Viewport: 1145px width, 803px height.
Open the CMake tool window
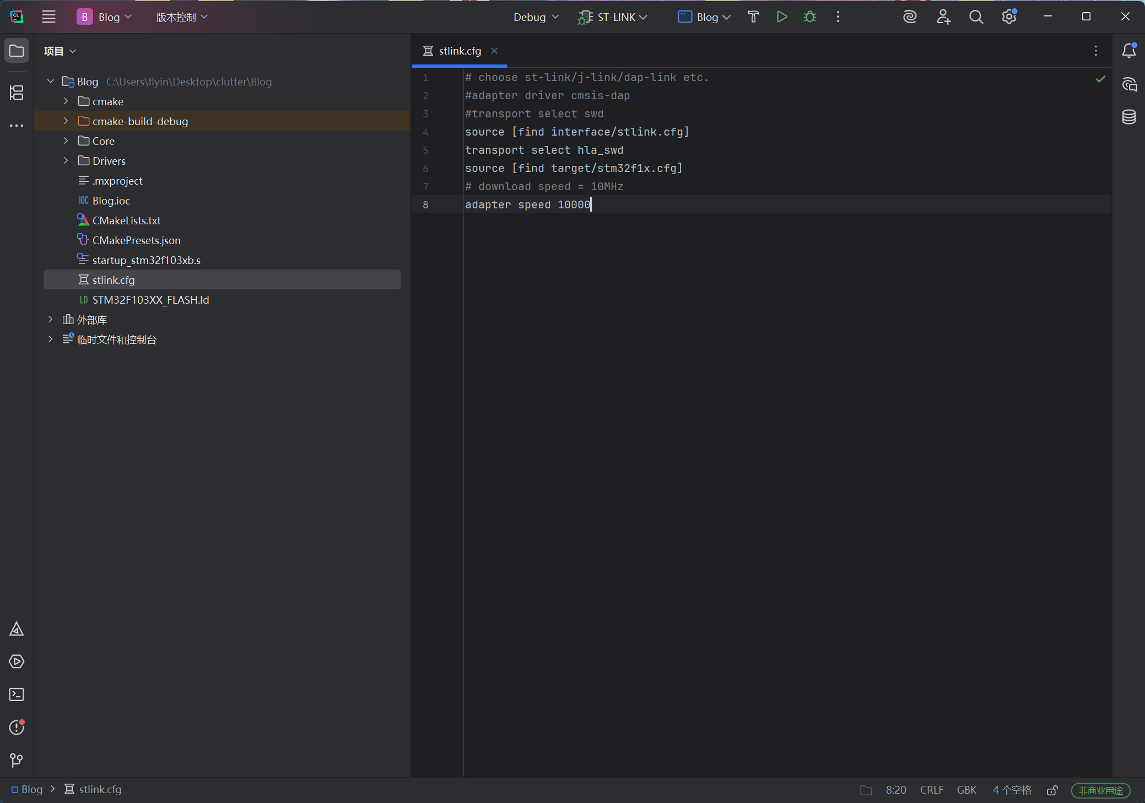[x=17, y=629]
